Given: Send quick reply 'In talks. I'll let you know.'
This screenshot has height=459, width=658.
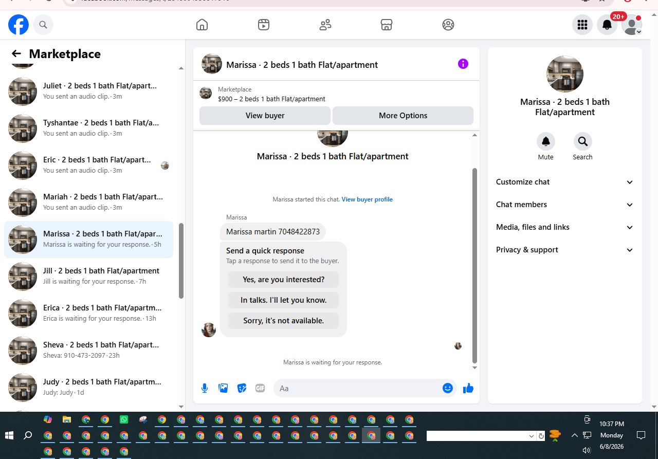Looking at the screenshot, I should coord(284,300).
